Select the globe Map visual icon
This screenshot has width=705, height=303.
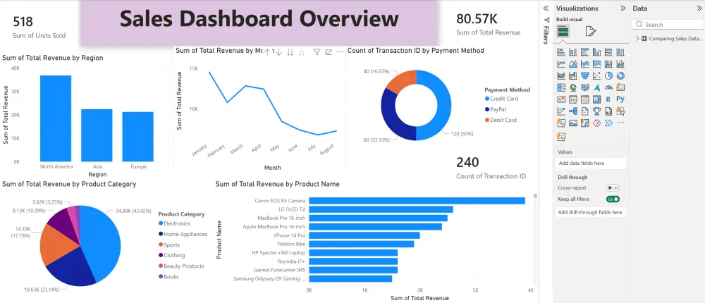(x=572, y=87)
